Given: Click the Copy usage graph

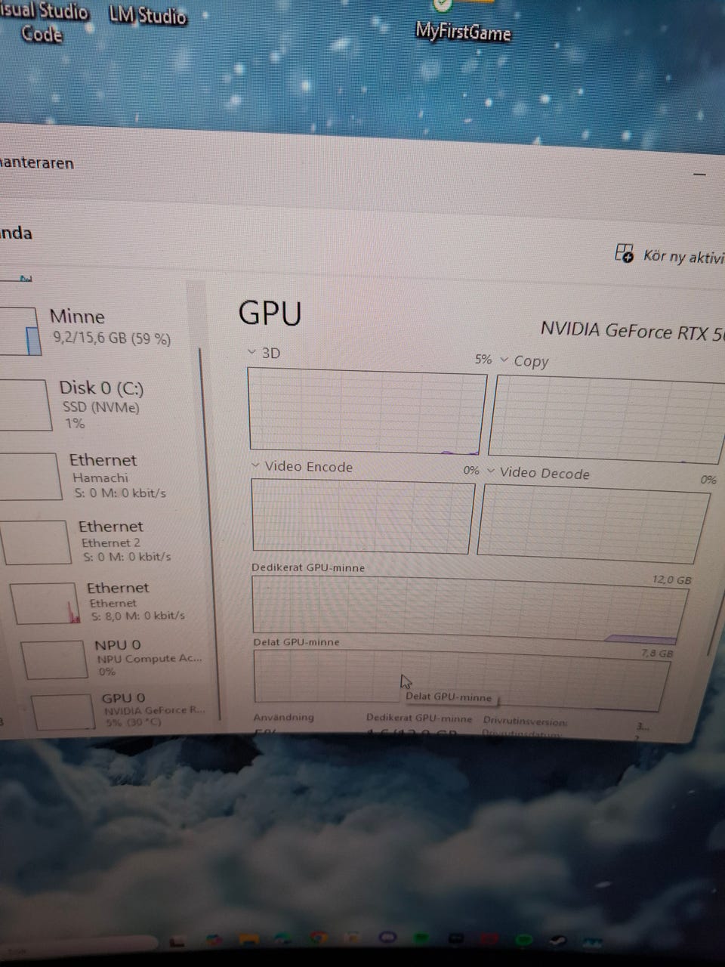Looking at the screenshot, I should point(608,419).
